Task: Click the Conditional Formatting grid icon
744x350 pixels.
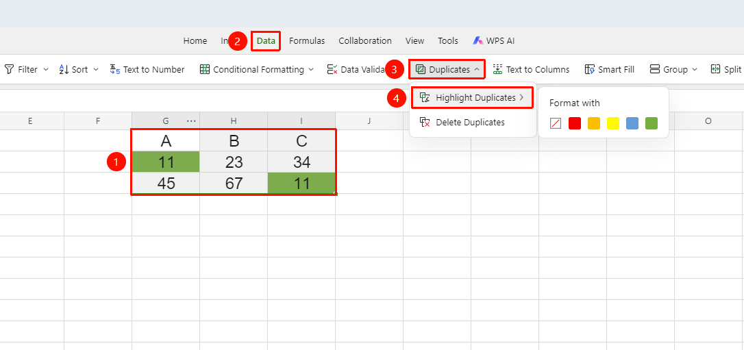Action: coord(205,69)
